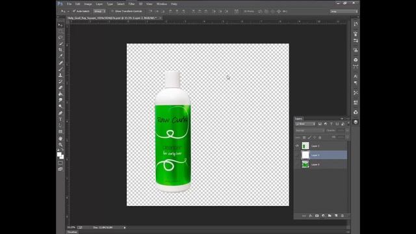
Task: Select the Crop tool
Action: point(60,50)
